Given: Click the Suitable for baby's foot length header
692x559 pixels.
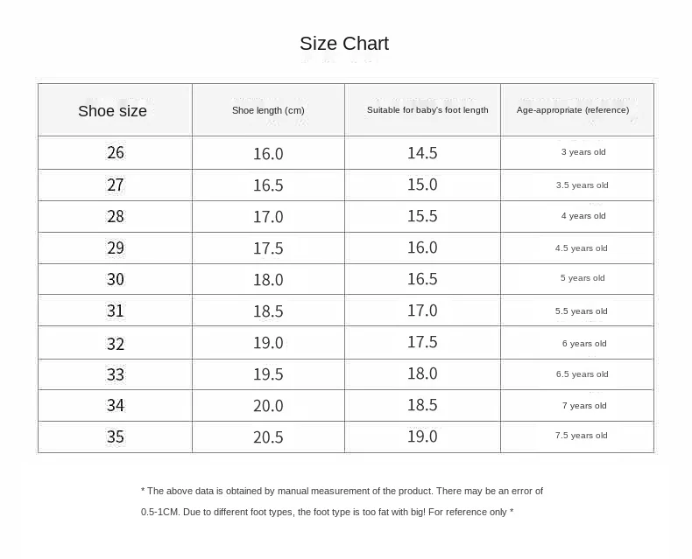Looking at the screenshot, I should [427, 110].
